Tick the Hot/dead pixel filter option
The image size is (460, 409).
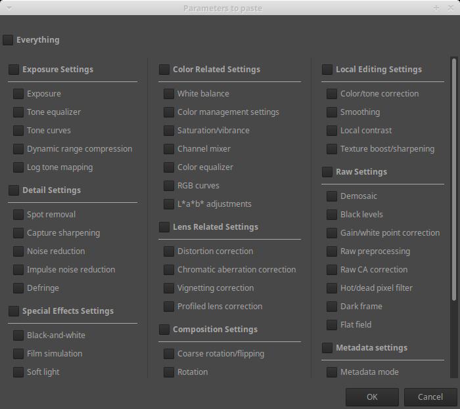pos(332,288)
